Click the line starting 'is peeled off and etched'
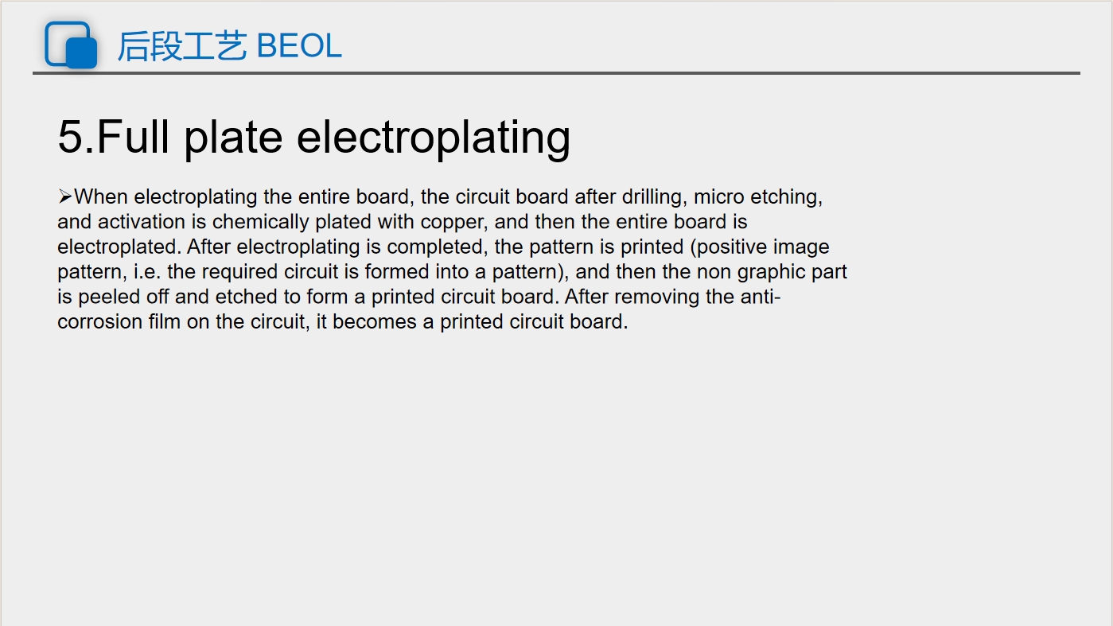The image size is (1113, 626). tap(419, 297)
